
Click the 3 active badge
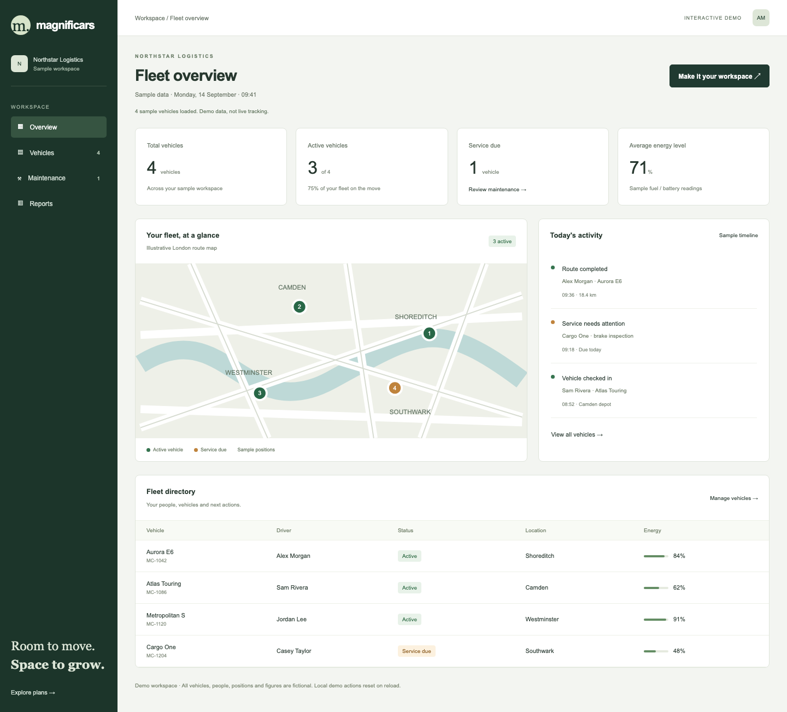tap(502, 242)
